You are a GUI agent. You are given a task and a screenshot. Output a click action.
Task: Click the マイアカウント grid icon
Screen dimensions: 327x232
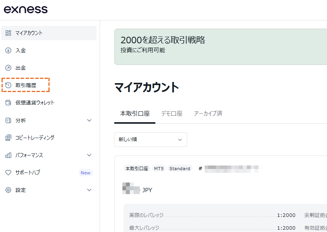8,33
